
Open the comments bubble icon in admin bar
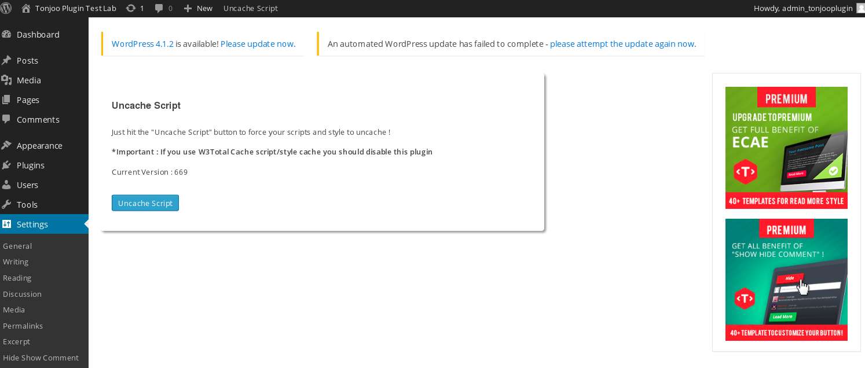coord(159,8)
